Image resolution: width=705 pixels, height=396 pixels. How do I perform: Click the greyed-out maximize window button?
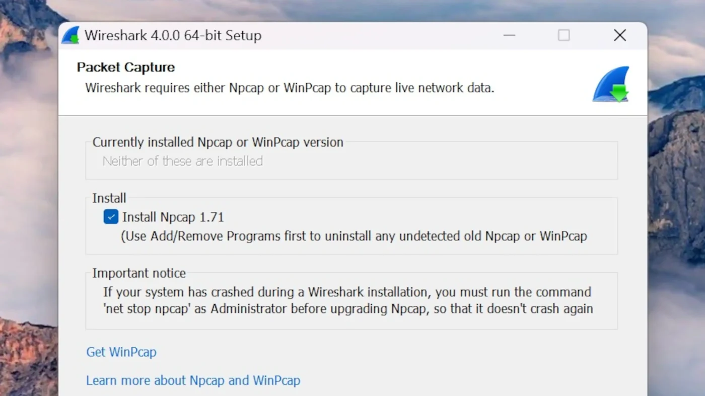coord(564,35)
